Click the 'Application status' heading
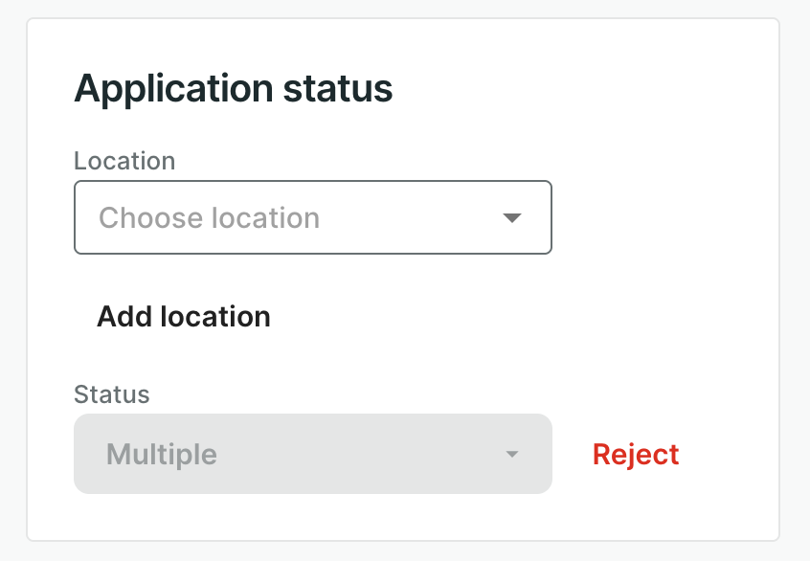The image size is (810, 561). coord(233,89)
